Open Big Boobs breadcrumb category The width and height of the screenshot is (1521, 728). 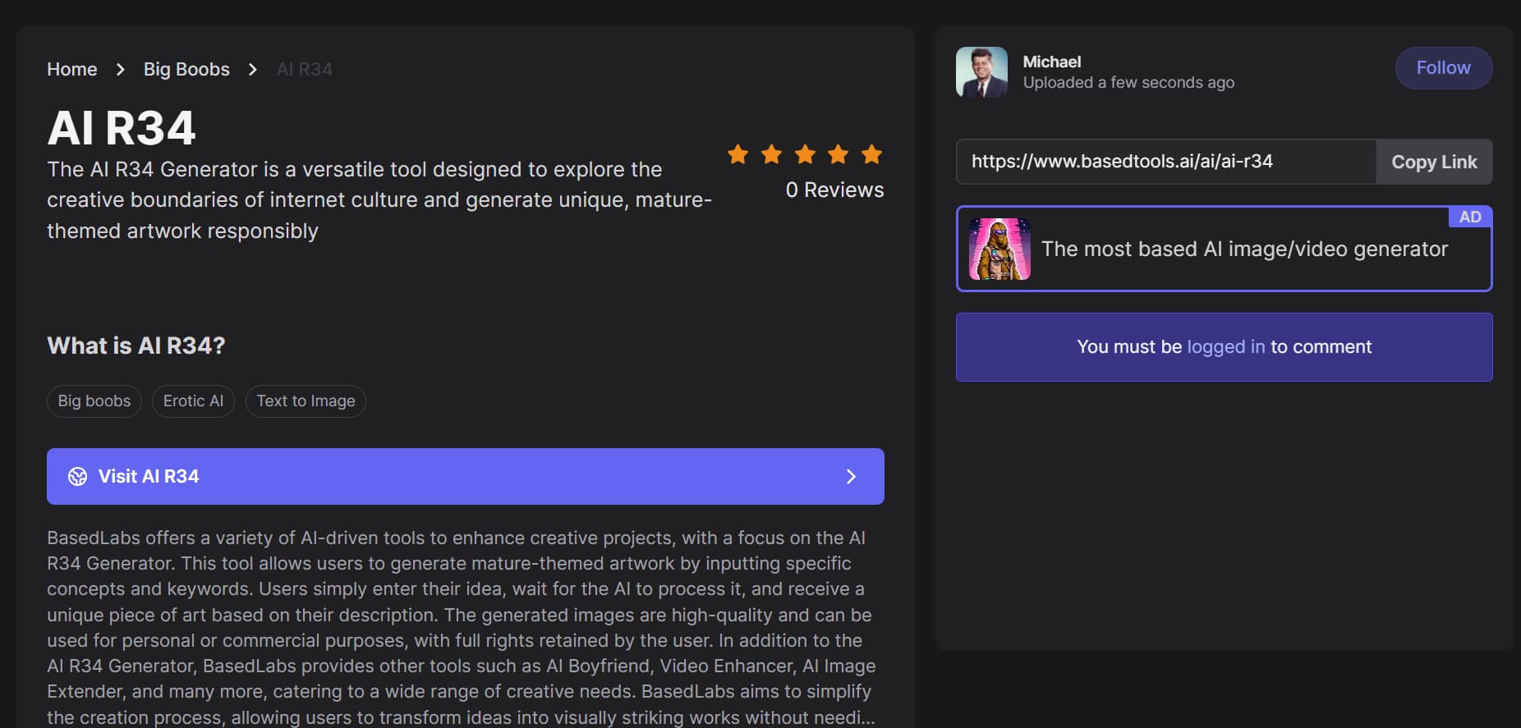(186, 69)
